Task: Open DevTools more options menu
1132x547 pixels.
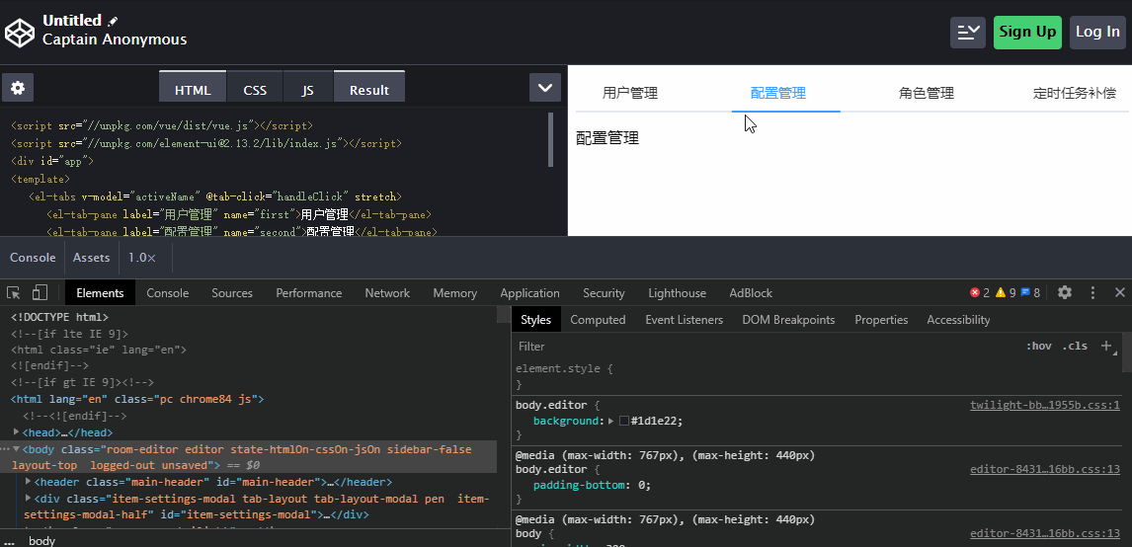Action: point(1092,292)
